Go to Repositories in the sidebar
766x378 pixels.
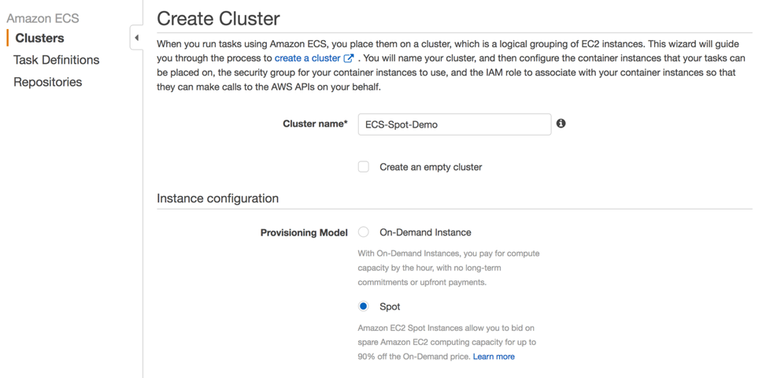point(47,82)
